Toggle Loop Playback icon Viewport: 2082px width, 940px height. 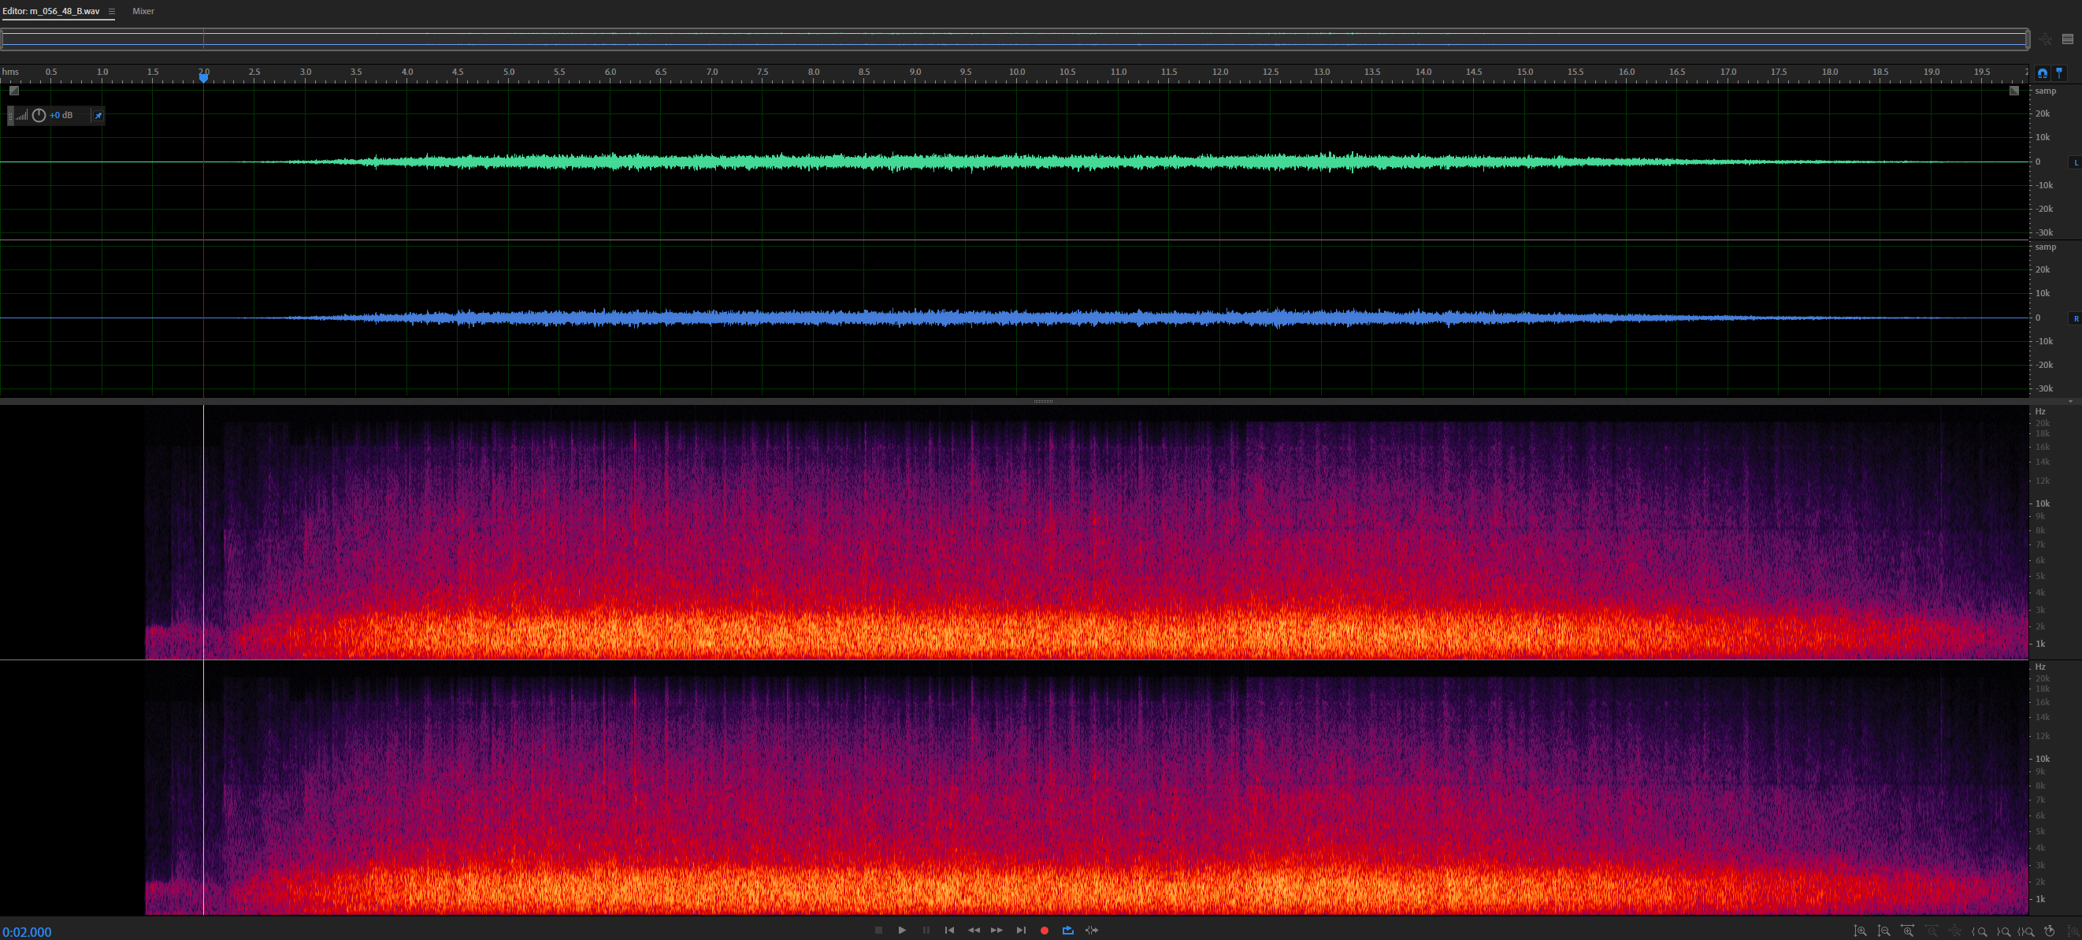(x=1067, y=931)
